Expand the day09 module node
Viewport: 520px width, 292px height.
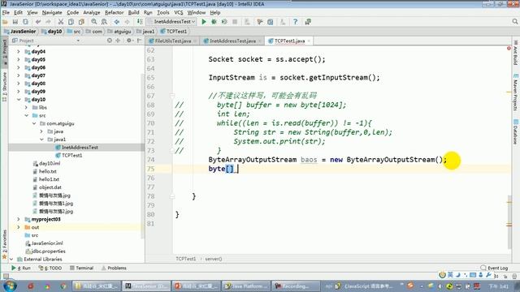pyautogui.click(x=19, y=92)
